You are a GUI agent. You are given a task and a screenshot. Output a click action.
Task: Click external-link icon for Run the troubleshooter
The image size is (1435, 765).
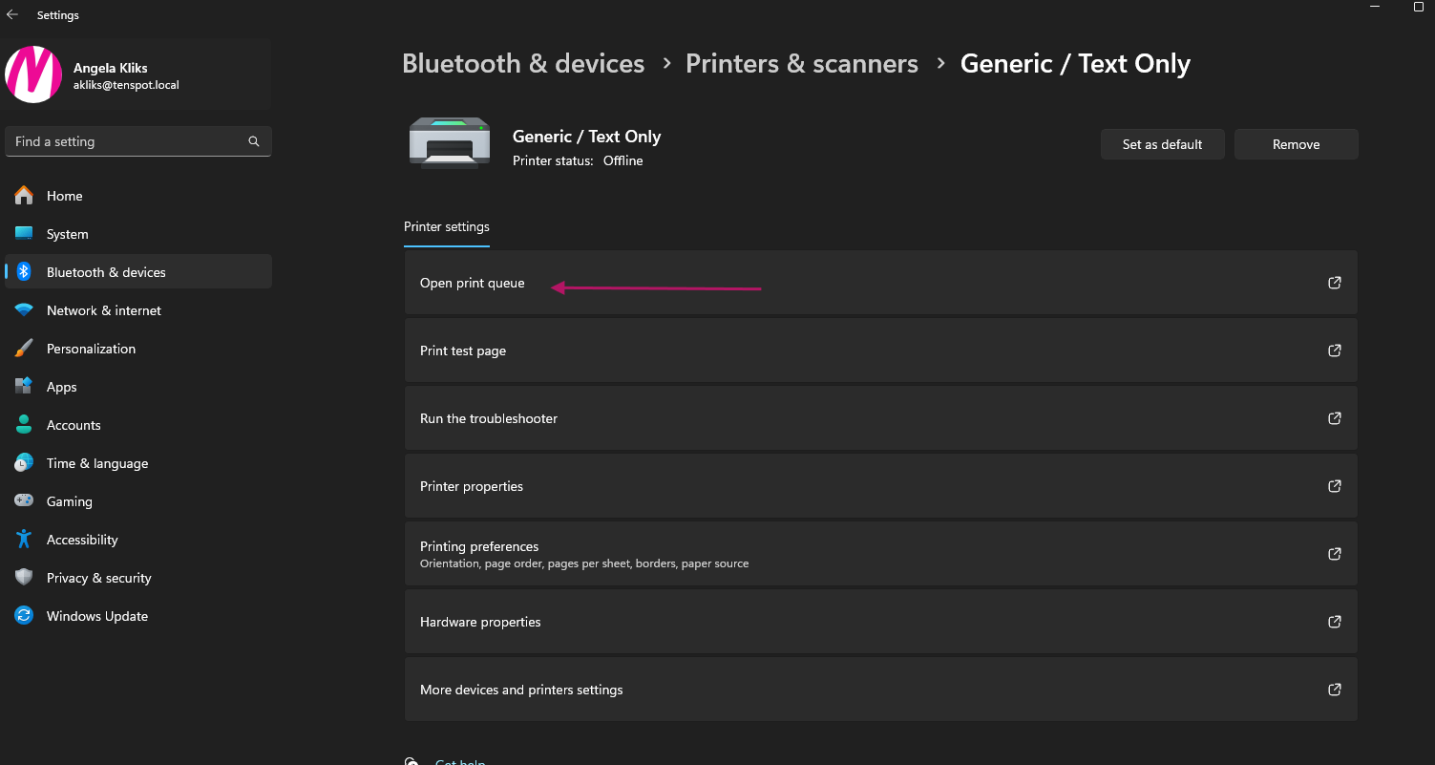(1335, 418)
